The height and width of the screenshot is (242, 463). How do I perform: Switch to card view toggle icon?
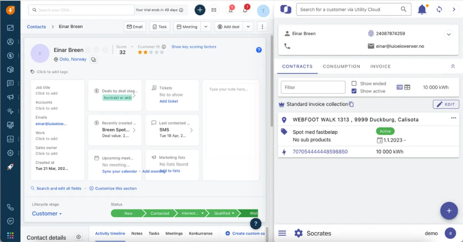(x=400, y=87)
